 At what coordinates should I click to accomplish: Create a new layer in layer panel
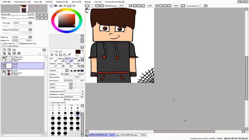(4, 50)
